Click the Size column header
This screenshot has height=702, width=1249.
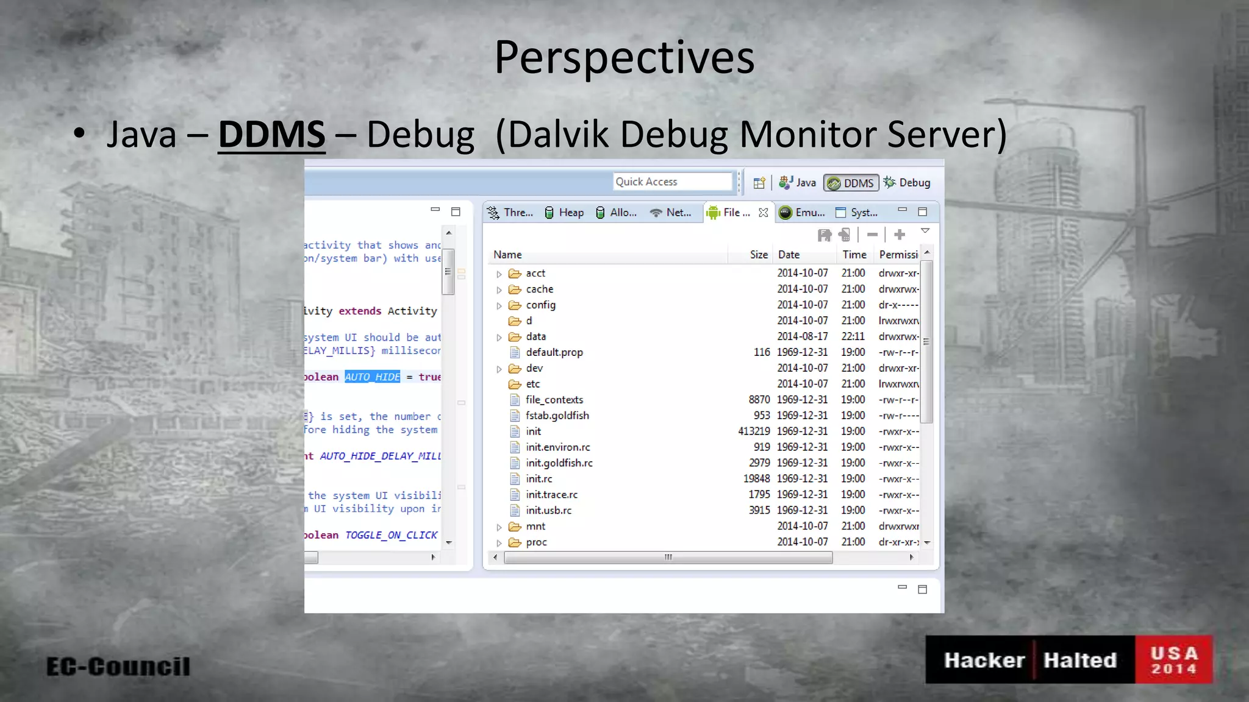750,255
